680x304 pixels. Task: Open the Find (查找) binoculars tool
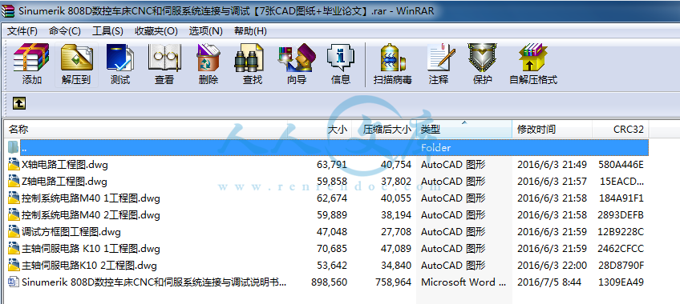(249, 58)
